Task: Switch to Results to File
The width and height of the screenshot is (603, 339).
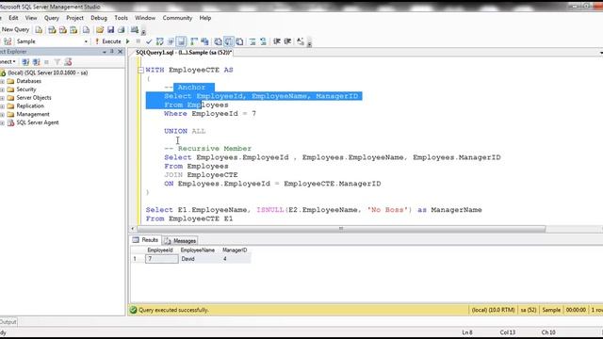Action: pyautogui.click(x=239, y=41)
